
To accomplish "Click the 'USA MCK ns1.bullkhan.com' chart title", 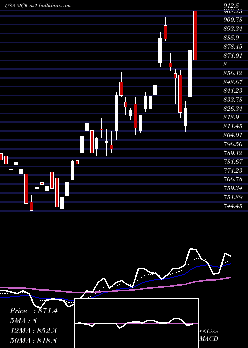I will (38, 6).
